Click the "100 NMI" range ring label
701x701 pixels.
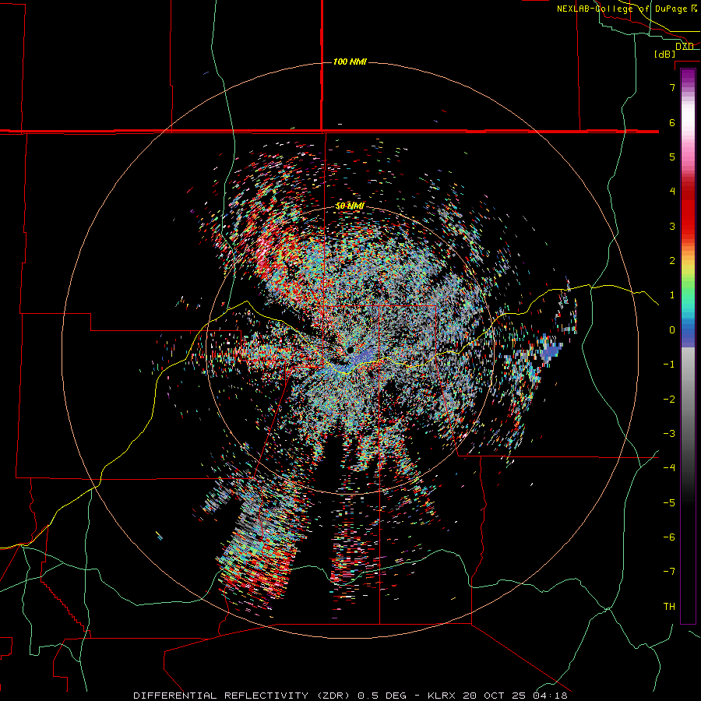[350, 62]
